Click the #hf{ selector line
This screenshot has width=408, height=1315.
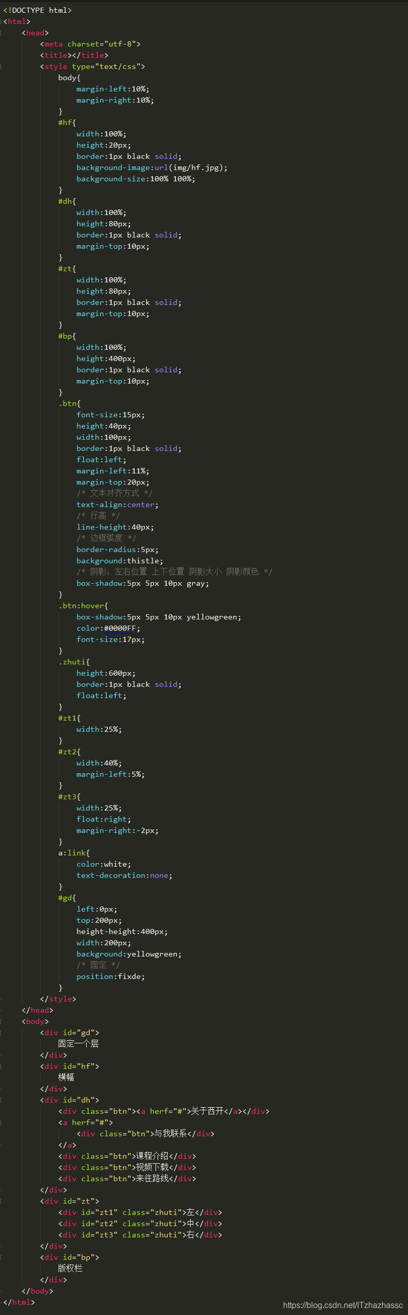click(67, 123)
